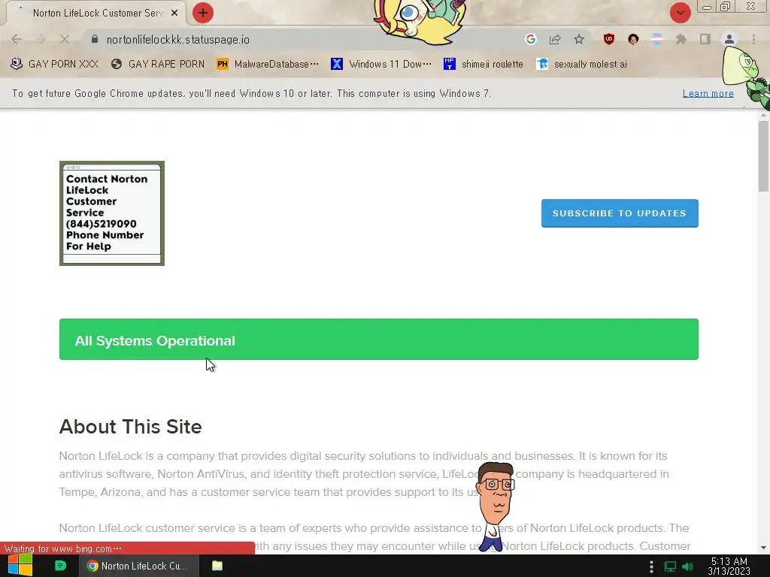
Task: Click the scrollbar down arrow
Action: pos(763,548)
